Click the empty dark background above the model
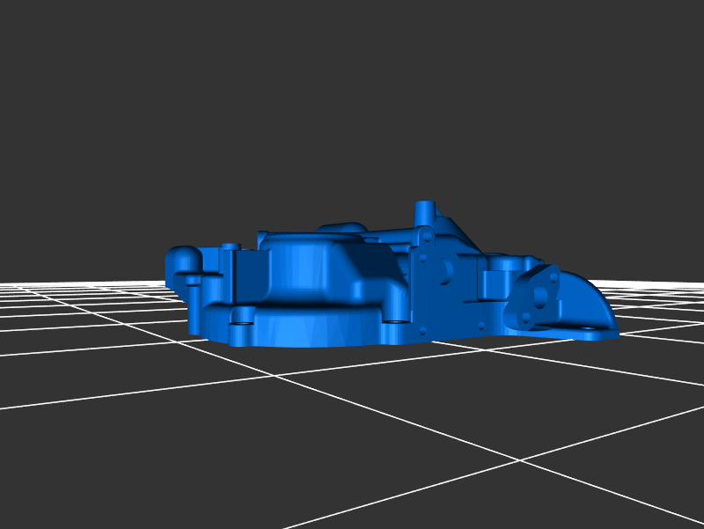The height and width of the screenshot is (529, 704). (x=352, y=106)
